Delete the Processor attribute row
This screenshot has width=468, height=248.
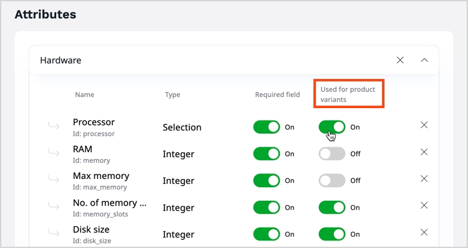[424, 125]
